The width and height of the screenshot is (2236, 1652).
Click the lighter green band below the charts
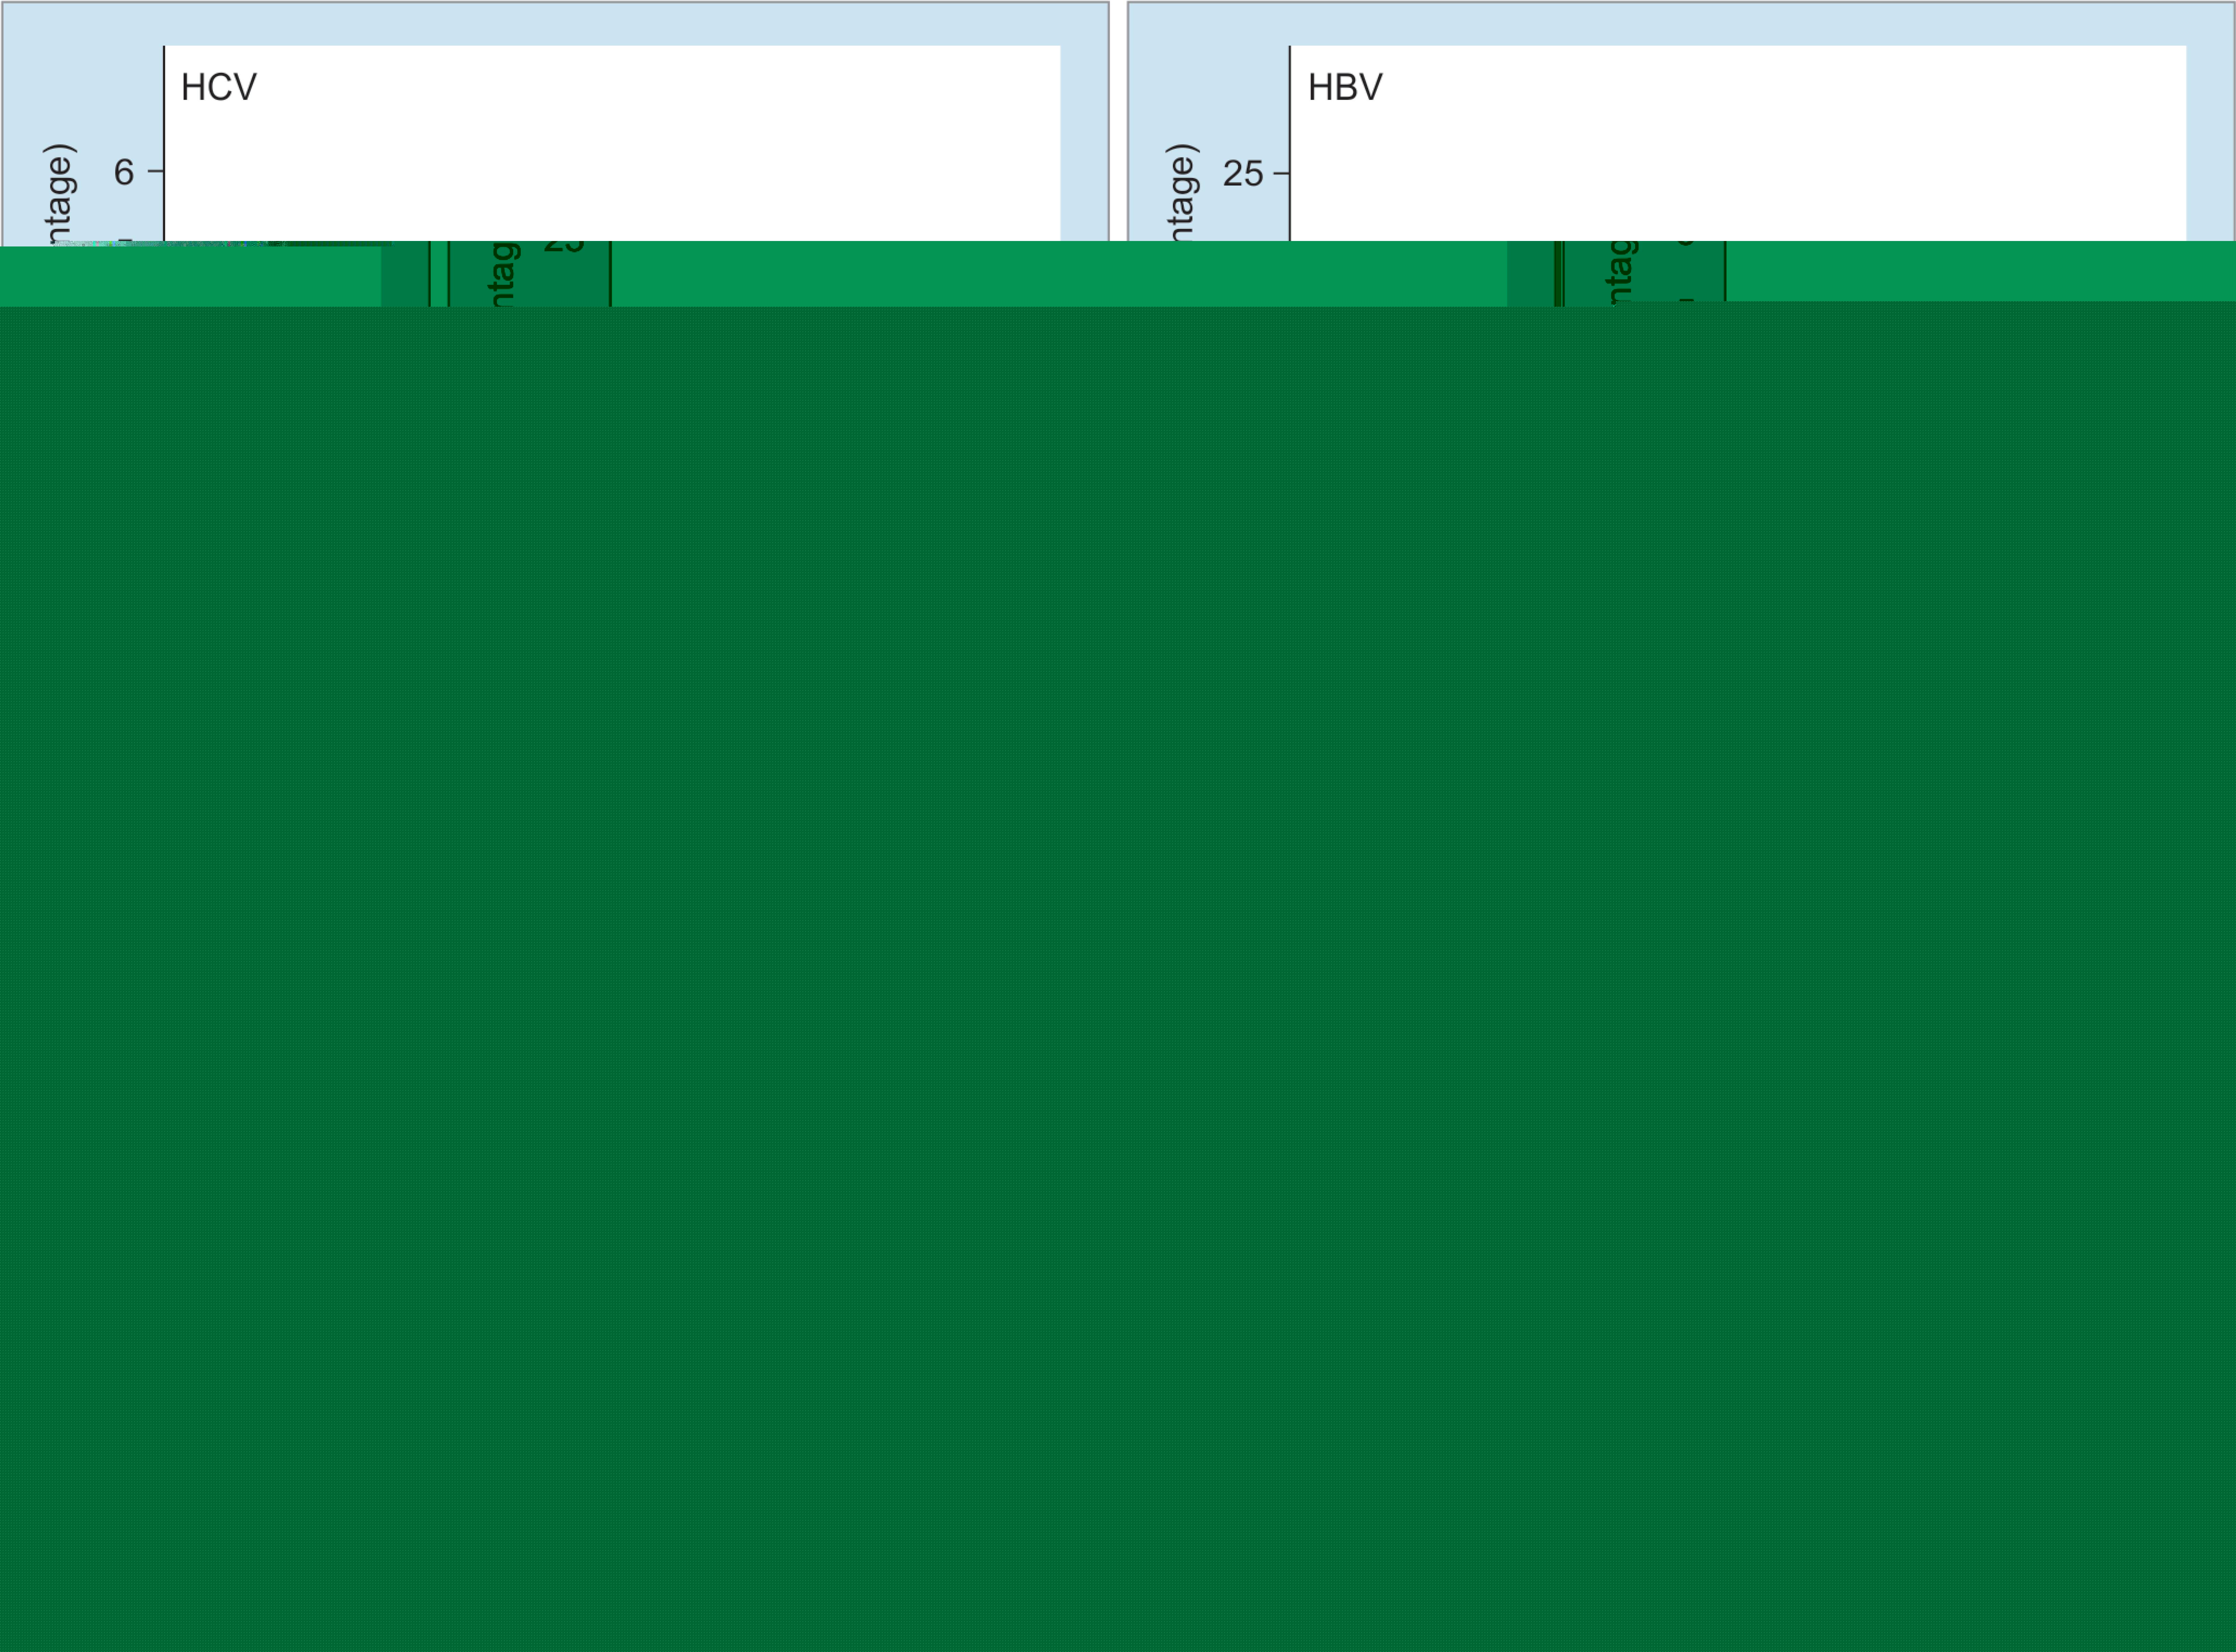1000,273
